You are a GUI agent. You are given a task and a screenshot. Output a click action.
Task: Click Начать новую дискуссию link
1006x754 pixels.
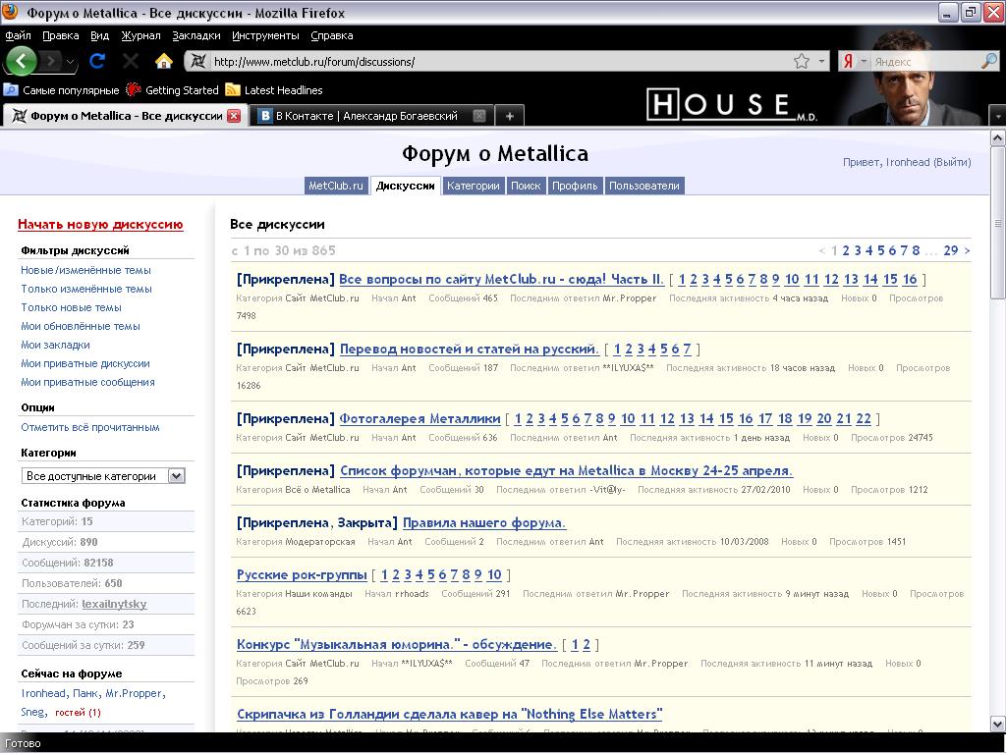tap(100, 225)
